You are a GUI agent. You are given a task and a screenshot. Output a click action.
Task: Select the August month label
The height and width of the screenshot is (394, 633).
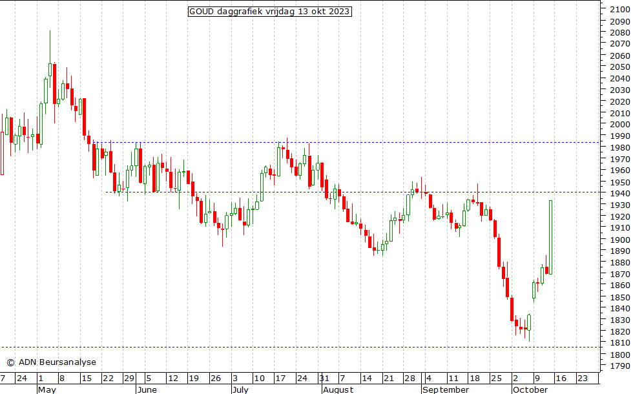coord(338,389)
